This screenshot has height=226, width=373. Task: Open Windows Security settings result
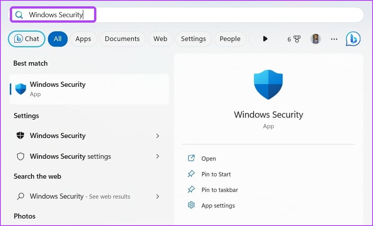pos(89,156)
